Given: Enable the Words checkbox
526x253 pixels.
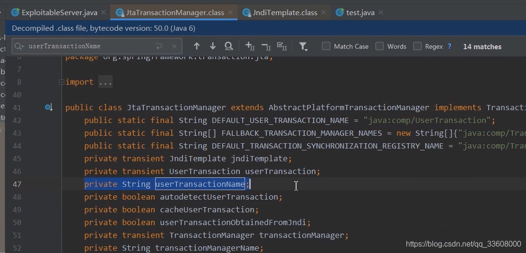Looking at the screenshot, I should click(x=379, y=46).
